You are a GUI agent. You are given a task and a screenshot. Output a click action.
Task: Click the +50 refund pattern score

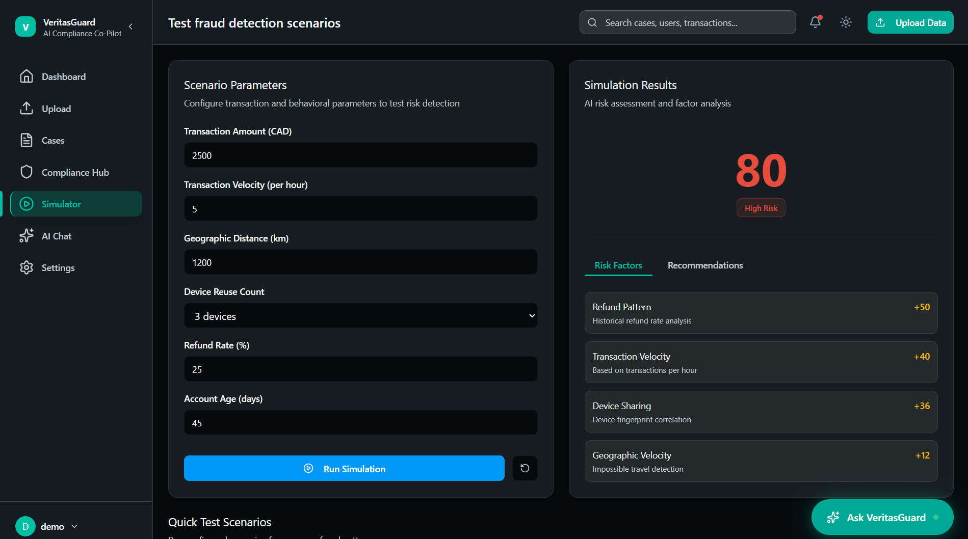pyautogui.click(x=922, y=307)
